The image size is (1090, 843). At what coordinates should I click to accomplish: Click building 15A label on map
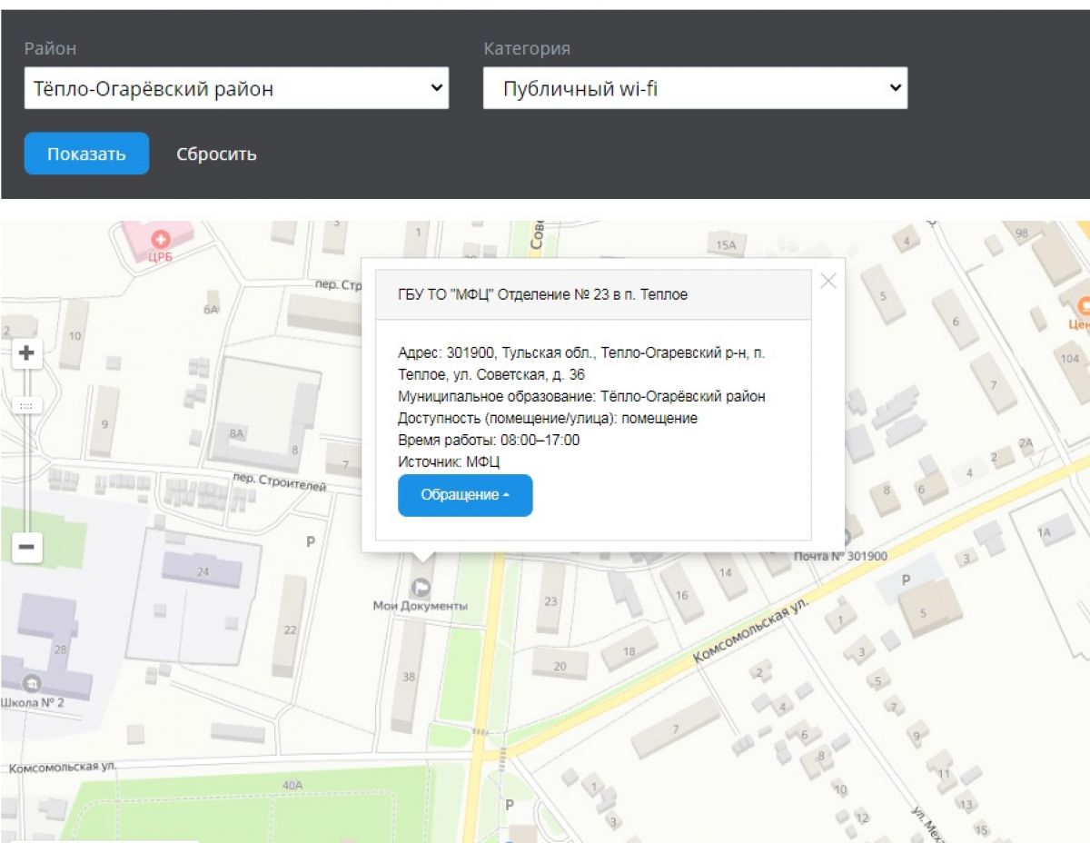tap(725, 245)
